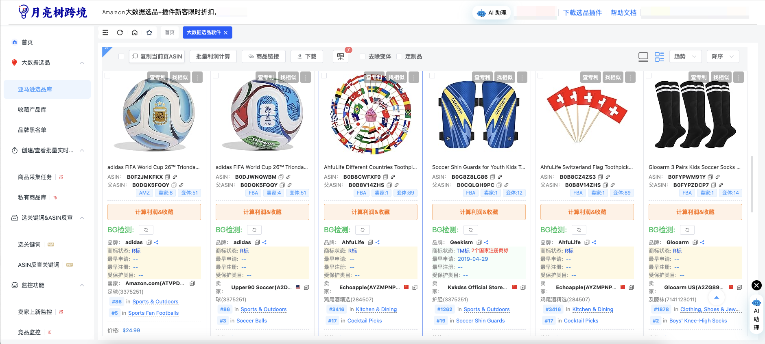765x344 pixels.
Task: Collapse the 大数据选品 sidebar section
Action: click(82, 63)
